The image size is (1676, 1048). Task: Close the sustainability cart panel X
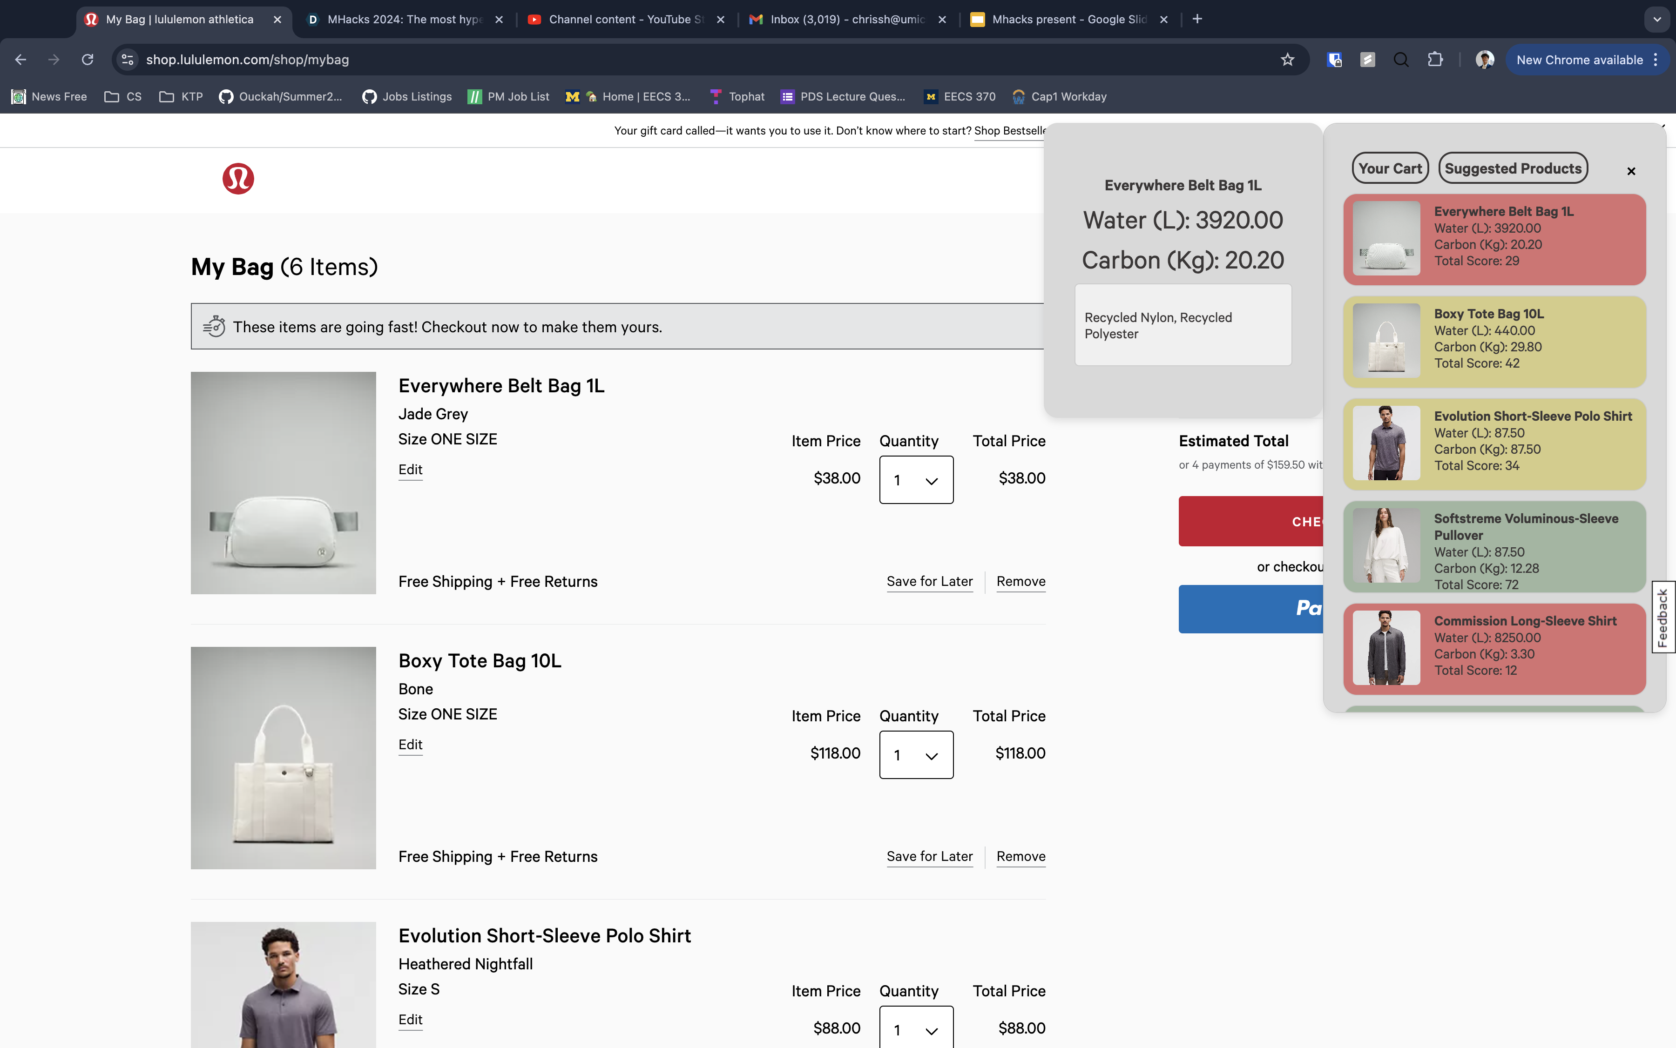(1631, 171)
